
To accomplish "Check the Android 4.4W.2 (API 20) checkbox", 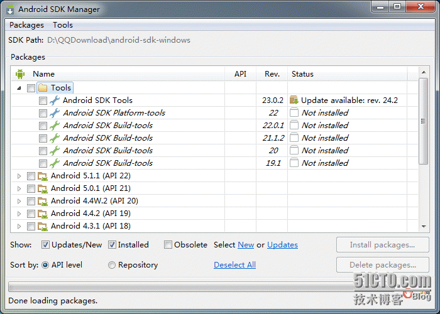I will pyautogui.click(x=31, y=202).
